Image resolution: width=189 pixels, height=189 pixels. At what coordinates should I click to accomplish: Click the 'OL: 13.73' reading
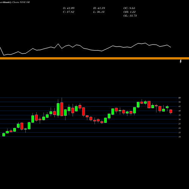pyautogui.click(x=130, y=16)
